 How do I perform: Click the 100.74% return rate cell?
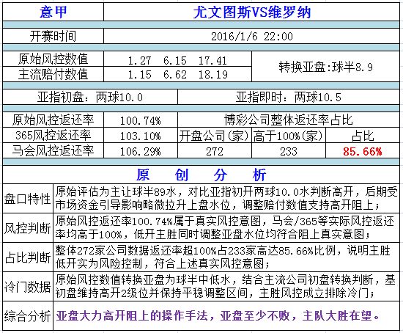coord(141,120)
